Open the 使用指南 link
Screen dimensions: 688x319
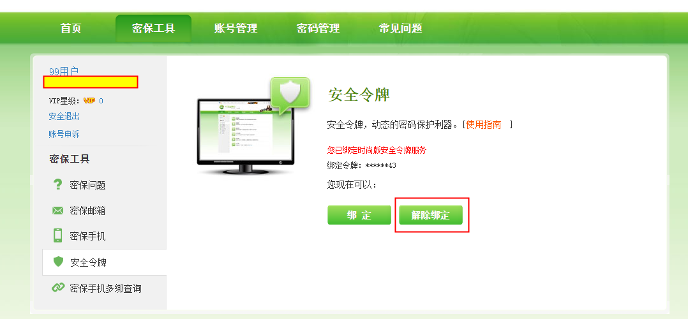(484, 124)
